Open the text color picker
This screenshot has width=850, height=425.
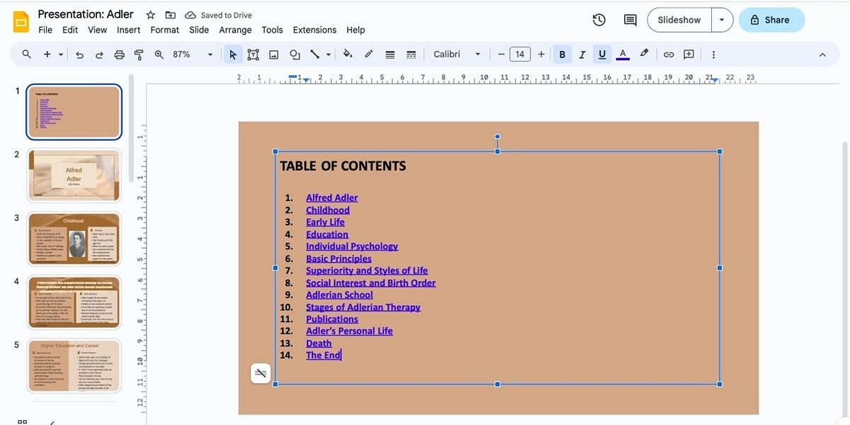coord(622,54)
